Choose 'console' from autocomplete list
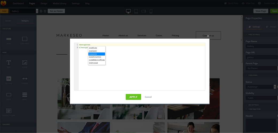The width and height of the screenshot is (278, 133). pos(96,54)
